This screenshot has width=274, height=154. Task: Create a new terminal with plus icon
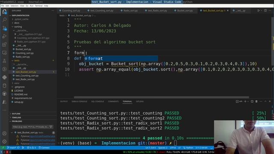coord(245,101)
